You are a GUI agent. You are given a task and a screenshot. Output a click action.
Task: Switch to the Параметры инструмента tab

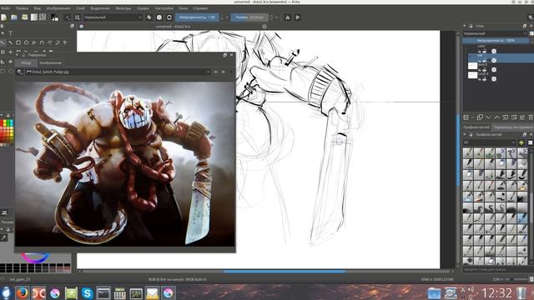coord(513,127)
